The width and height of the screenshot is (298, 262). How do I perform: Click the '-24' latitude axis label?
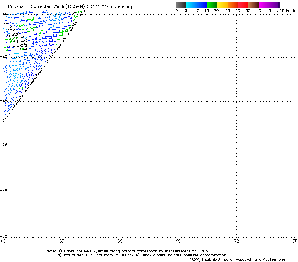coord(4,100)
